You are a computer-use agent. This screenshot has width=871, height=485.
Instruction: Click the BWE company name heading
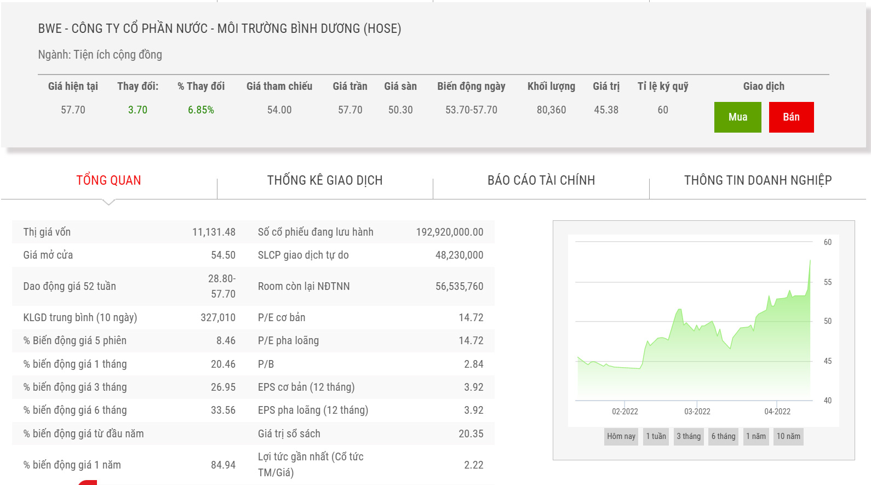[219, 28]
